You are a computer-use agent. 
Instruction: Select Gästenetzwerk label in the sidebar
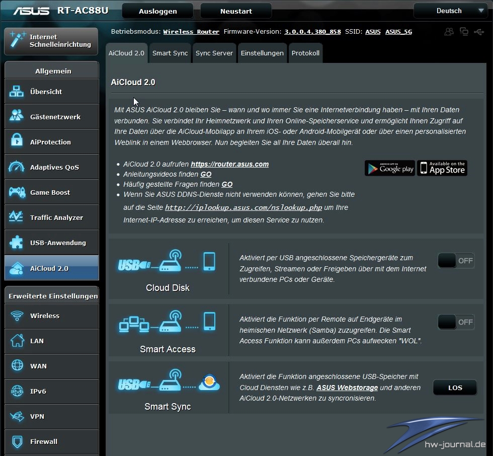[55, 117]
